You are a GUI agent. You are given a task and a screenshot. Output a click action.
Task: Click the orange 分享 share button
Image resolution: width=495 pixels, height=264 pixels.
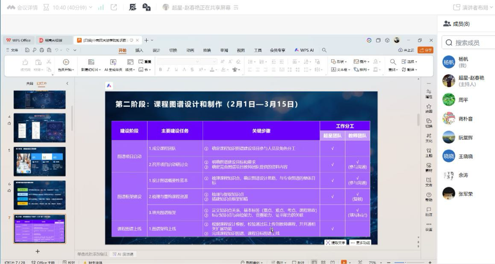click(425, 50)
